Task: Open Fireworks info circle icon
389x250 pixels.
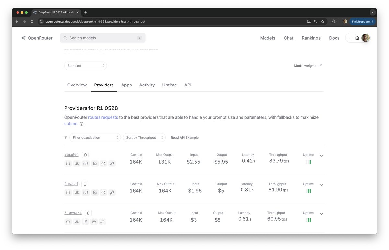Action: tap(68, 222)
